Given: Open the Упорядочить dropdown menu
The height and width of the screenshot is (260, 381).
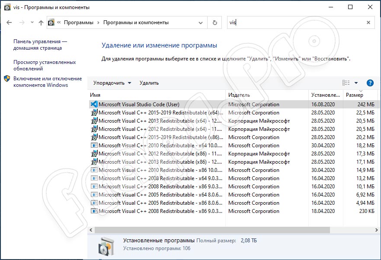Looking at the screenshot, I should [112, 83].
